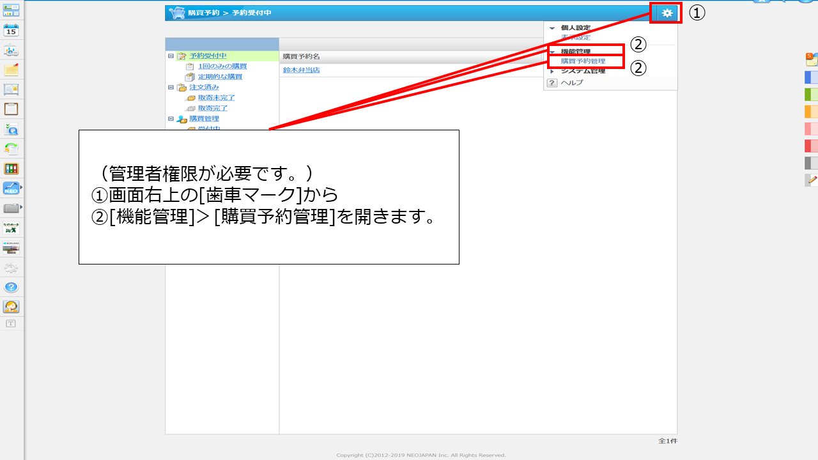Viewport: 818px width, 460px height.
Task: Click the 購買予約 breadcrumb in the title bar
Action: point(203,13)
